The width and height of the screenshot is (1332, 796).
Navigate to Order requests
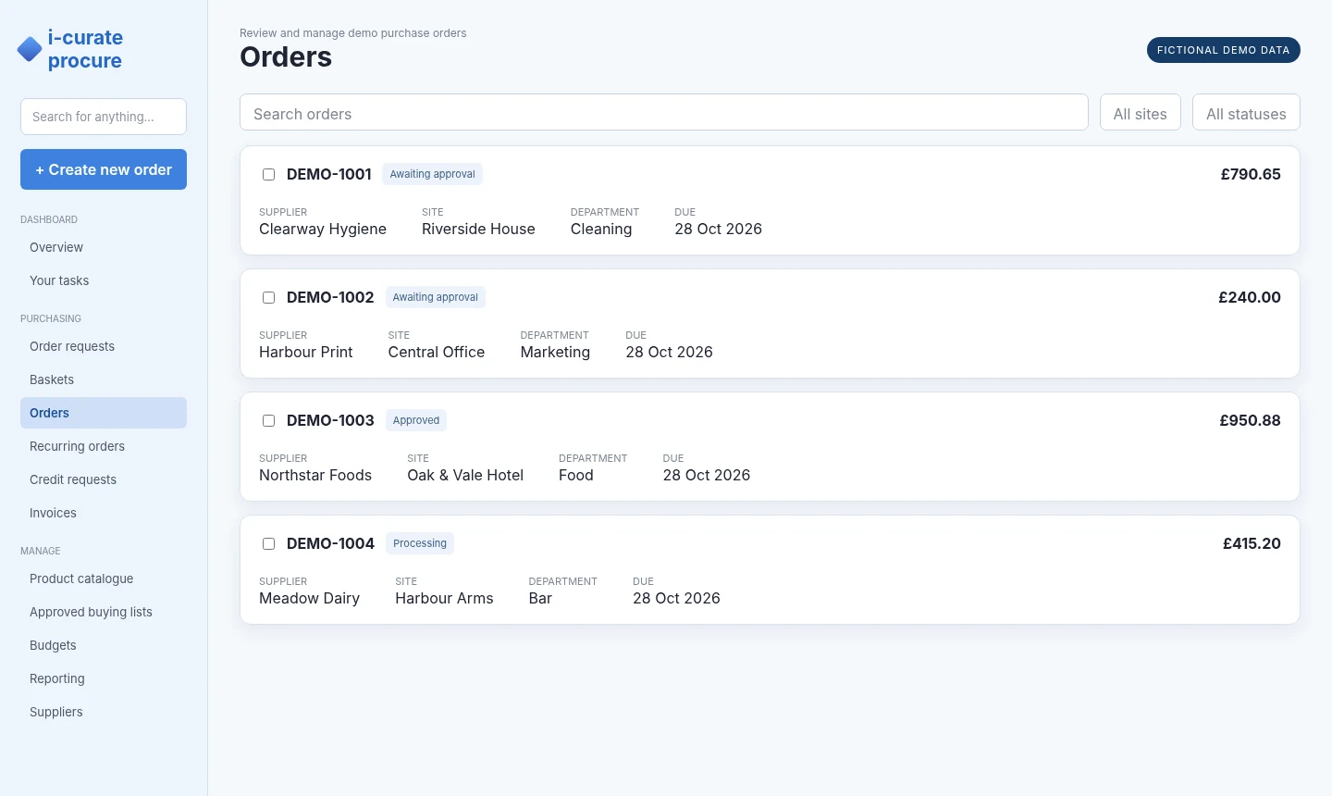click(104, 346)
